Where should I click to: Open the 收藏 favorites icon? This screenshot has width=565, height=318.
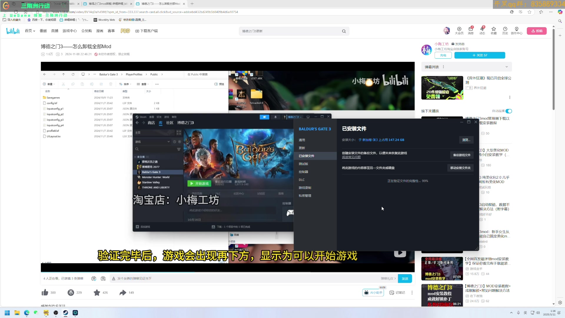pyautogui.click(x=493, y=31)
